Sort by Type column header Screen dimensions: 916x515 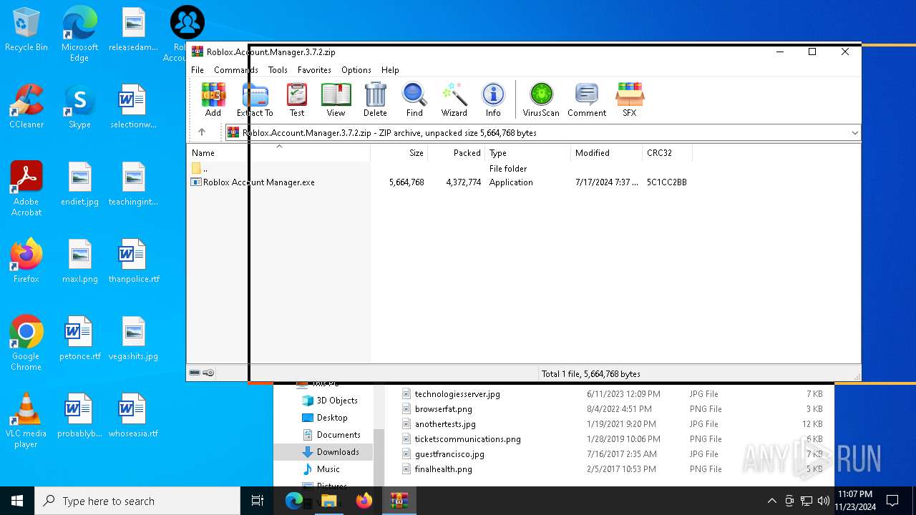coord(528,153)
